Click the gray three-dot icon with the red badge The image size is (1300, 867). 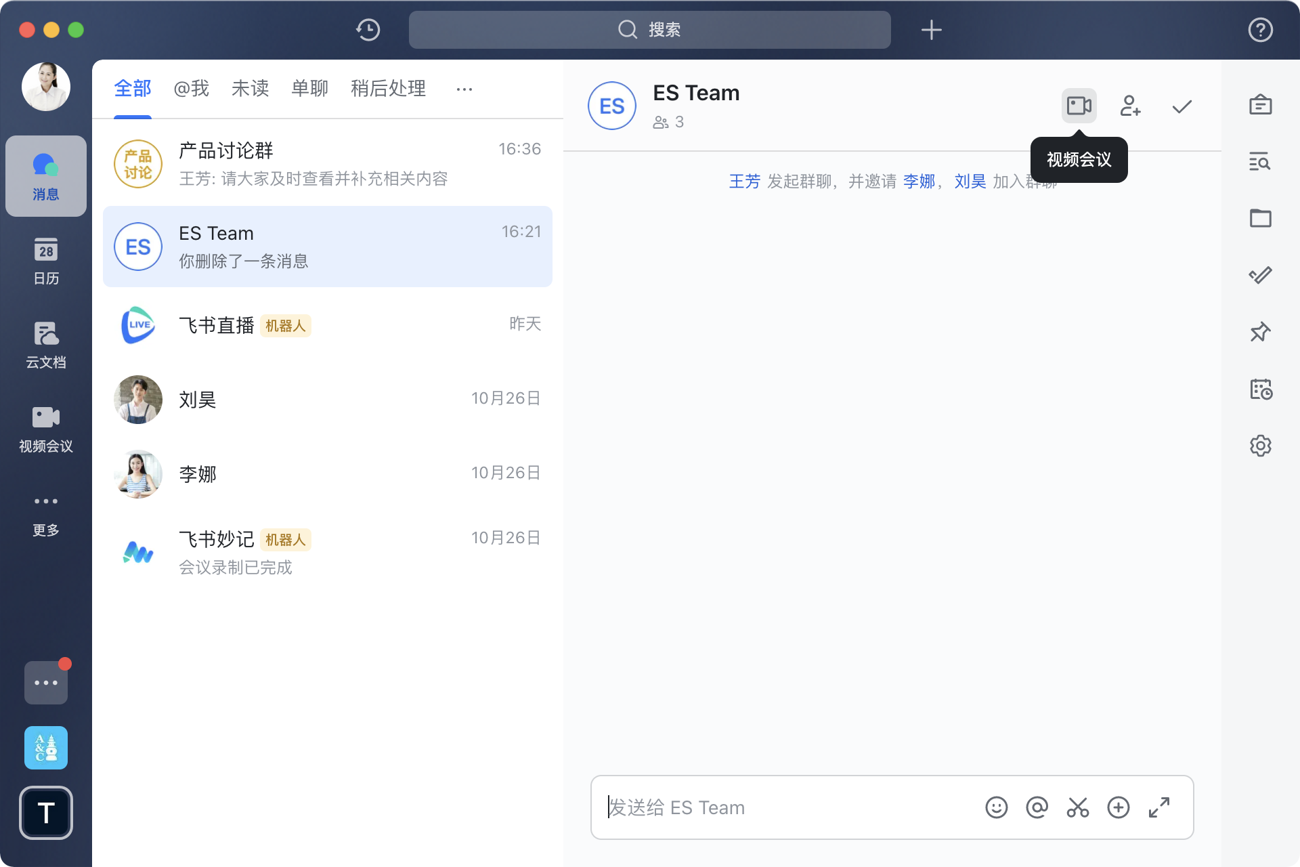tap(46, 682)
